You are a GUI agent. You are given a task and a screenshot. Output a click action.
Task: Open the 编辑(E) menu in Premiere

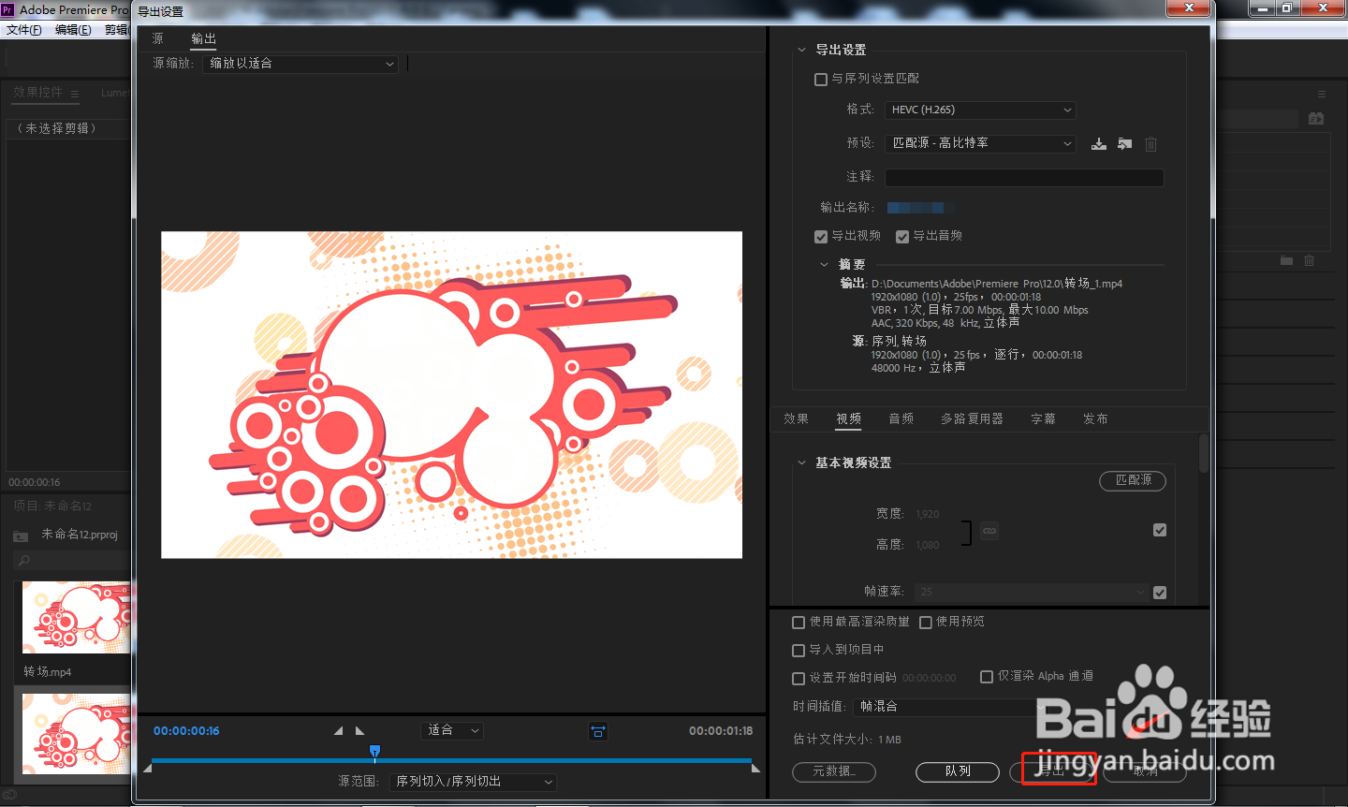coord(73,30)
